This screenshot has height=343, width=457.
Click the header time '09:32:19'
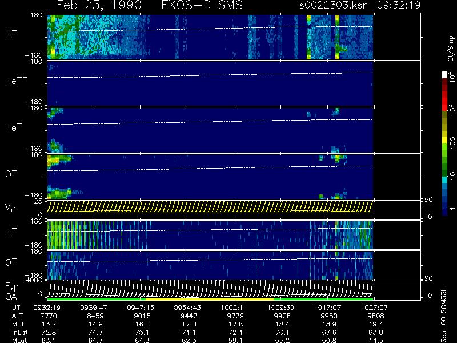click(399, 5)
